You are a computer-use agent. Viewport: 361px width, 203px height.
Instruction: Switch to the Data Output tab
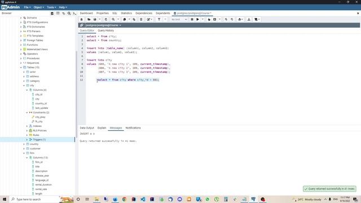click(x=87, y=128)
